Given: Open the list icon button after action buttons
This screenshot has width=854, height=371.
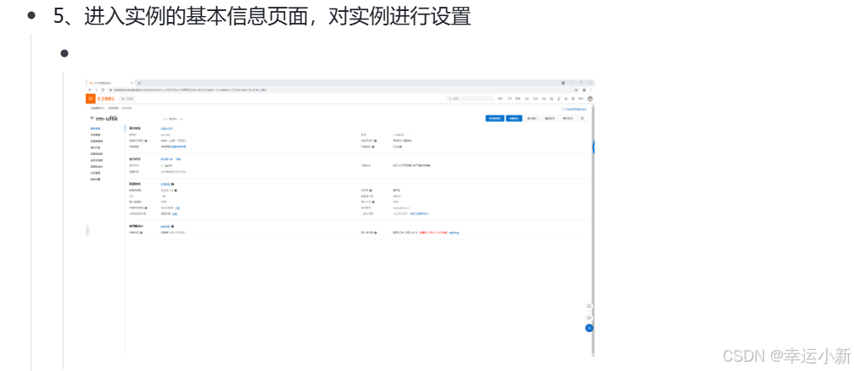Looking at the screenshot, I should pyautogui.click(x=583, y=118).
